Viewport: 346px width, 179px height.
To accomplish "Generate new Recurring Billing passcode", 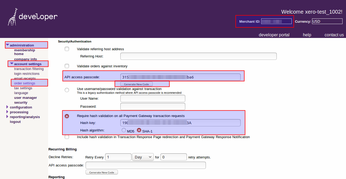I will click(102, 172).
